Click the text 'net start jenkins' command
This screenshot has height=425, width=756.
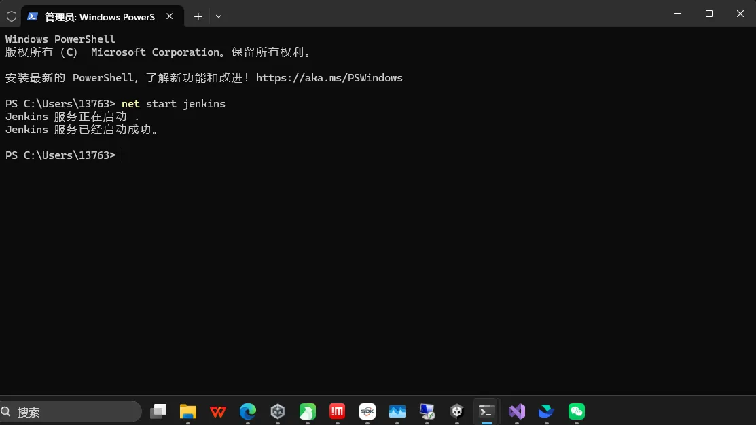pyautogui.click(x=174, y=104)
